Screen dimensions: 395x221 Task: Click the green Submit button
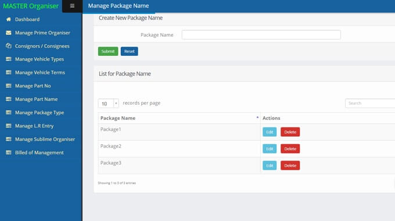click(108, 51)
